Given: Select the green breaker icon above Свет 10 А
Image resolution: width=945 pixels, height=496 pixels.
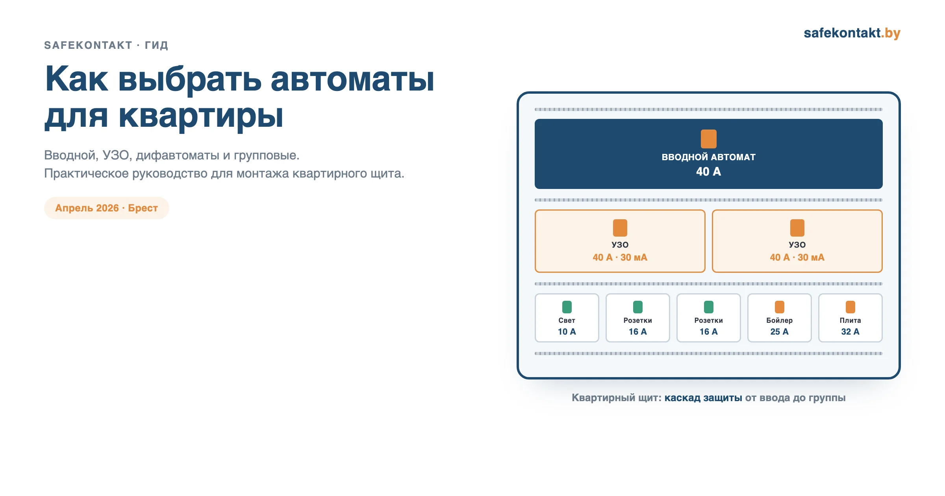Looking at the screenshot, I should pos(566,306).
